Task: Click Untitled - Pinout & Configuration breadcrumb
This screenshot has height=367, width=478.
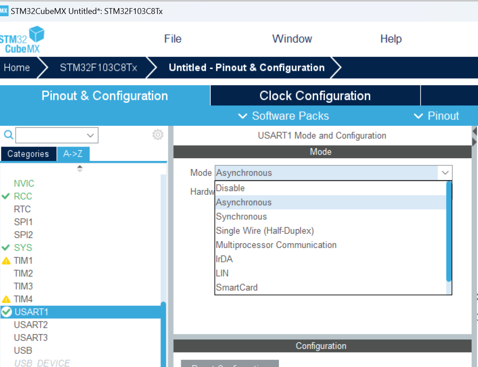Action: pyautogui.click(x=246, y=68)
